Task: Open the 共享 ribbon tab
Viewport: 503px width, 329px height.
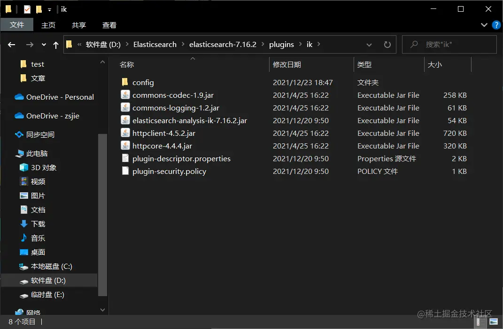Action: 78,25
